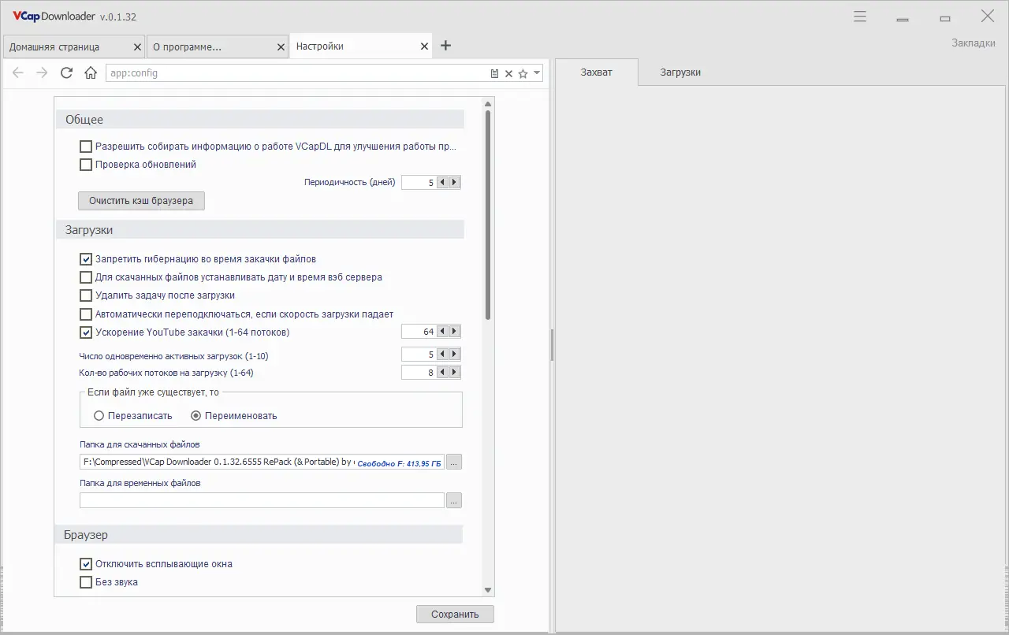
Task: Click the panel splitter handle
Action: (x=552, y=345)
